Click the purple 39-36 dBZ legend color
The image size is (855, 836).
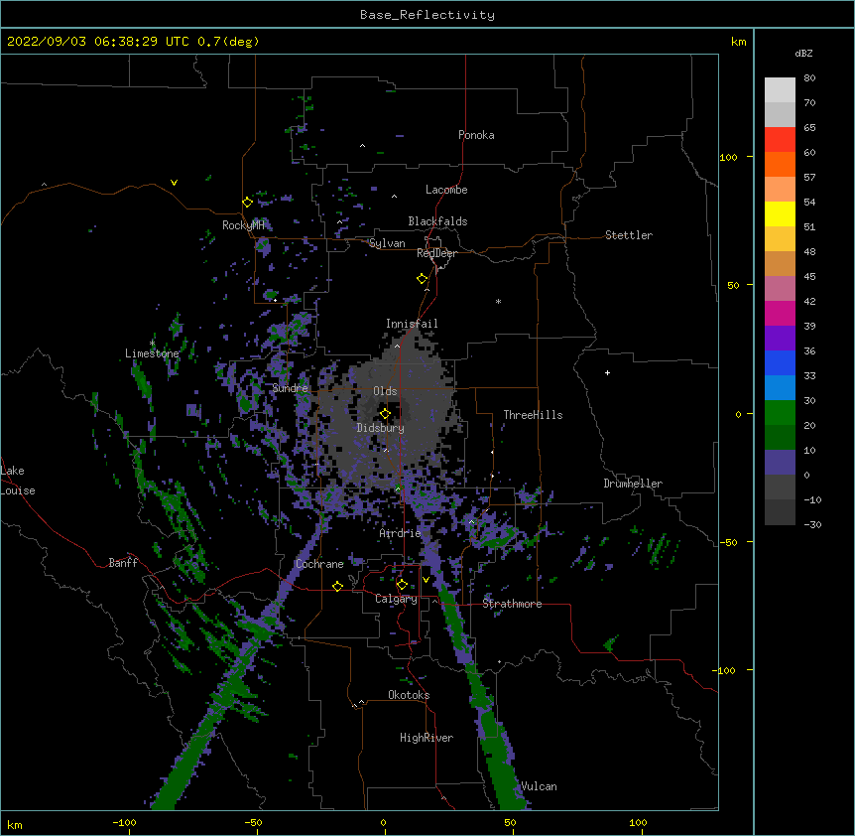click(x=780, y=338)
